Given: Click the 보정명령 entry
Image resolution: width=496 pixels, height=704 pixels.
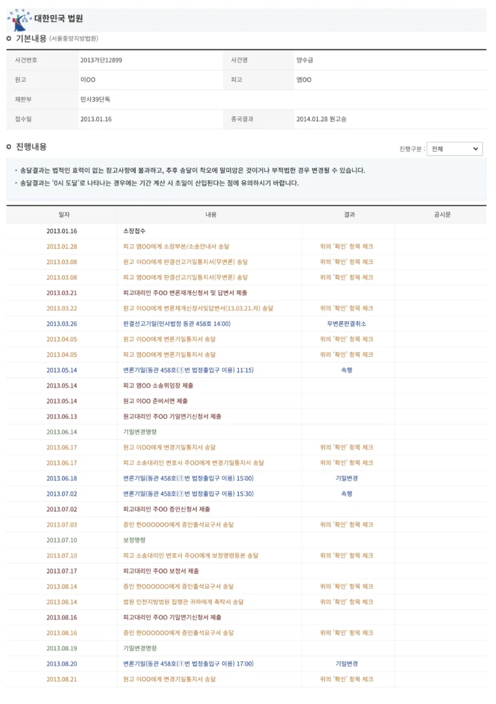Looking at the screenshot, I should (134, 540).
